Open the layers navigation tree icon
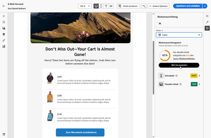This screenshot has width=211, height=138. (x=4, y=34)
